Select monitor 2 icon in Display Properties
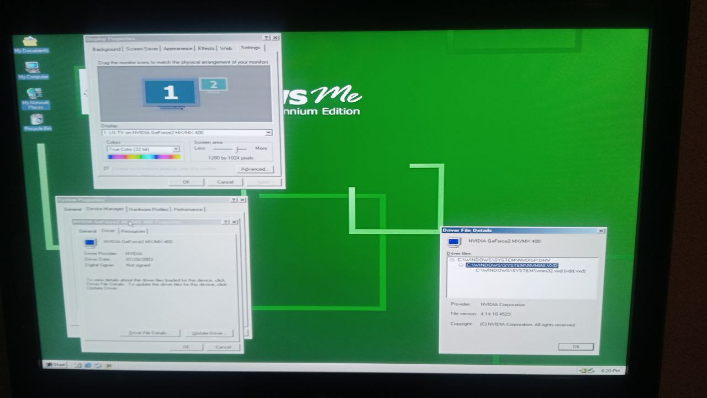Image resolution: width=707 pixels, height=398 pixels. click(213, 85)
